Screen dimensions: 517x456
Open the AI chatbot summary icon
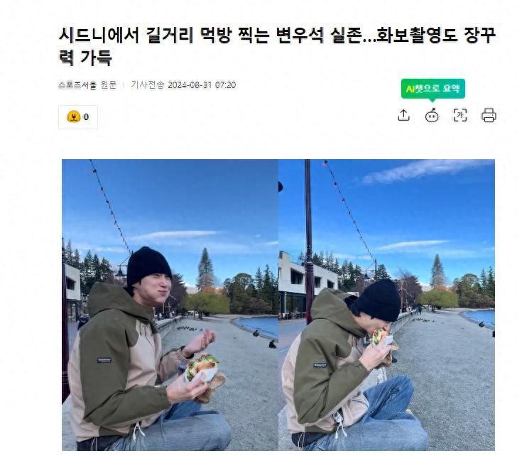pos(432,115)
